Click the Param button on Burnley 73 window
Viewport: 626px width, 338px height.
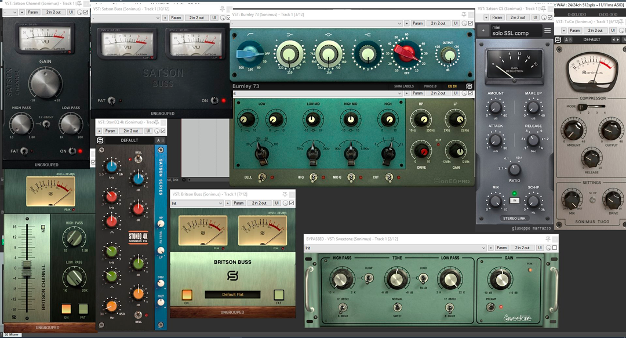(417, 23)
